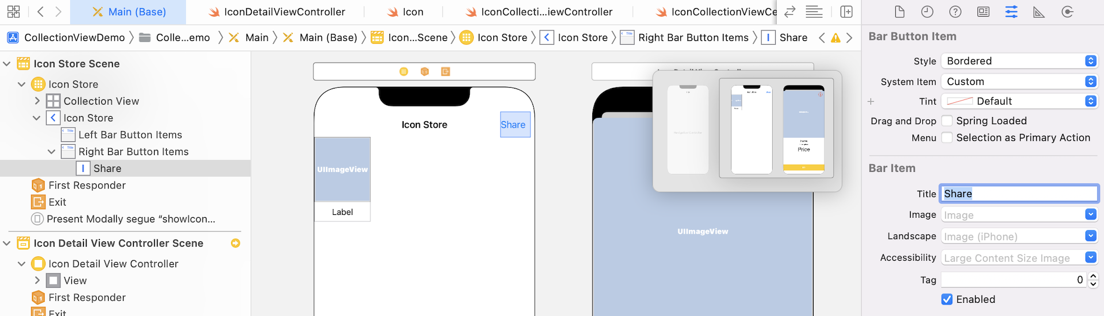Enable the Spring Loaded checkbox

pyautogui.click(x=947, y=121)
